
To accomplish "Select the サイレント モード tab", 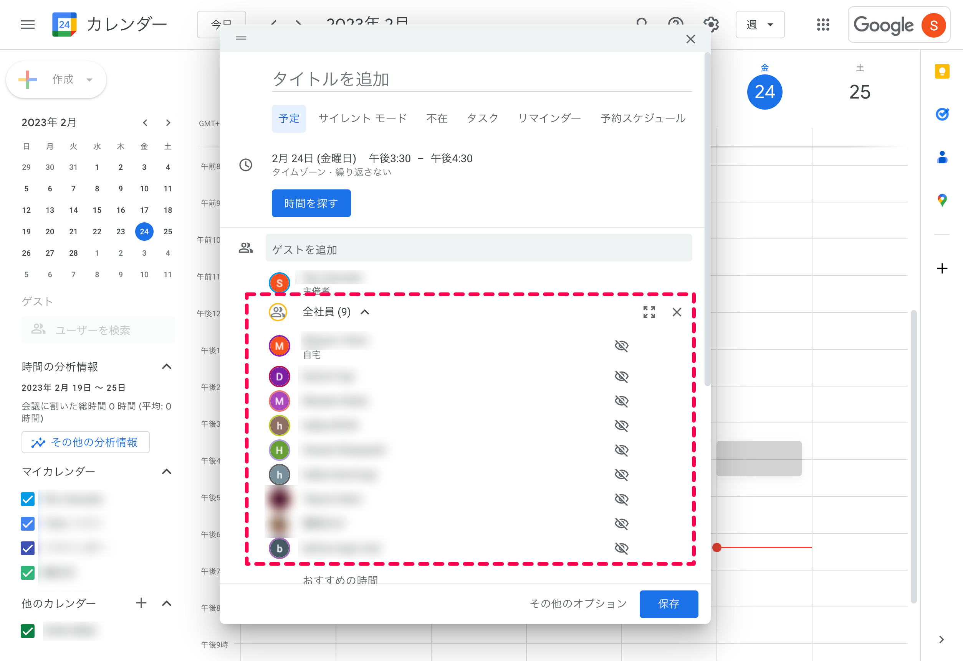I will [362, 118].
